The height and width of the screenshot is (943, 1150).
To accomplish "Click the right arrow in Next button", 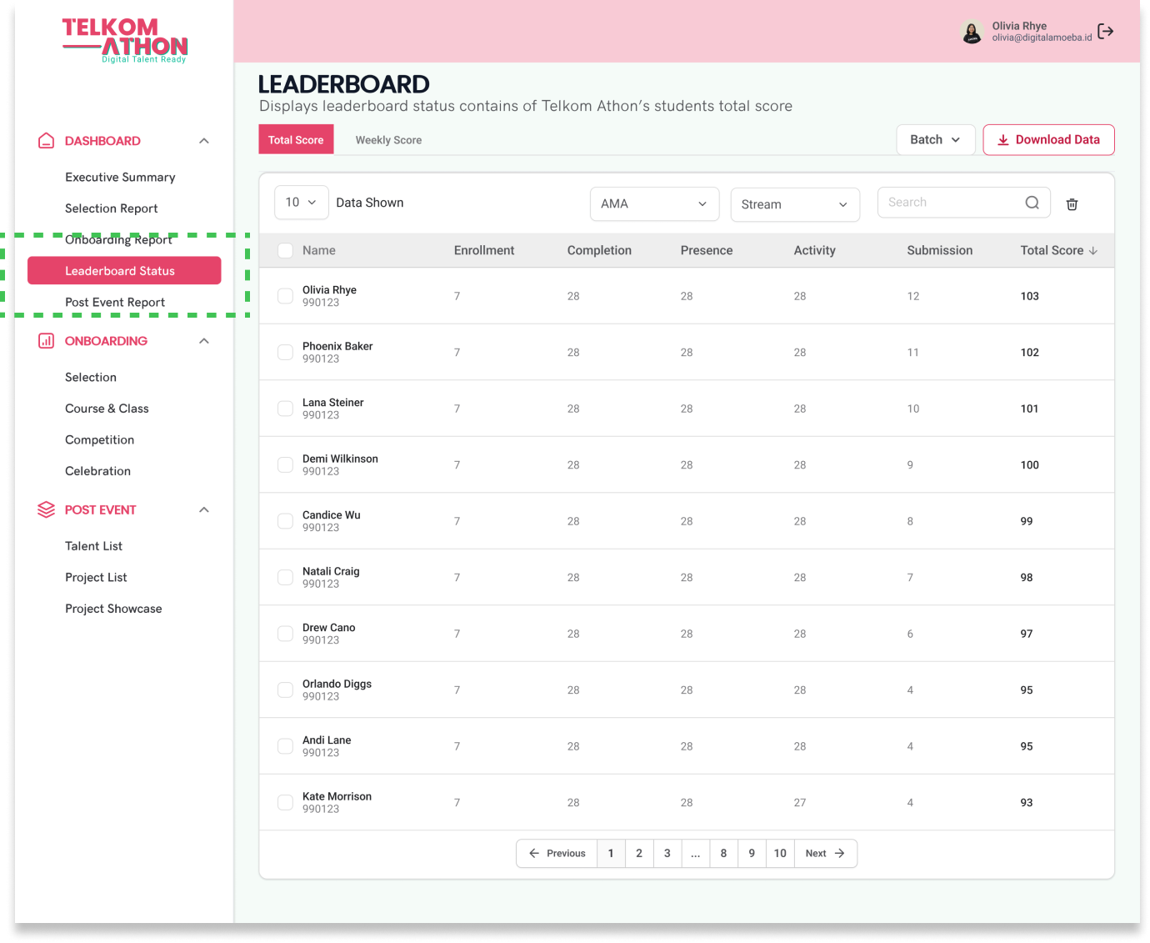I will tap(839, 853).
